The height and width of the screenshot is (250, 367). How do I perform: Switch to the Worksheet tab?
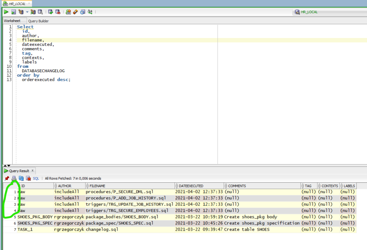12,20
